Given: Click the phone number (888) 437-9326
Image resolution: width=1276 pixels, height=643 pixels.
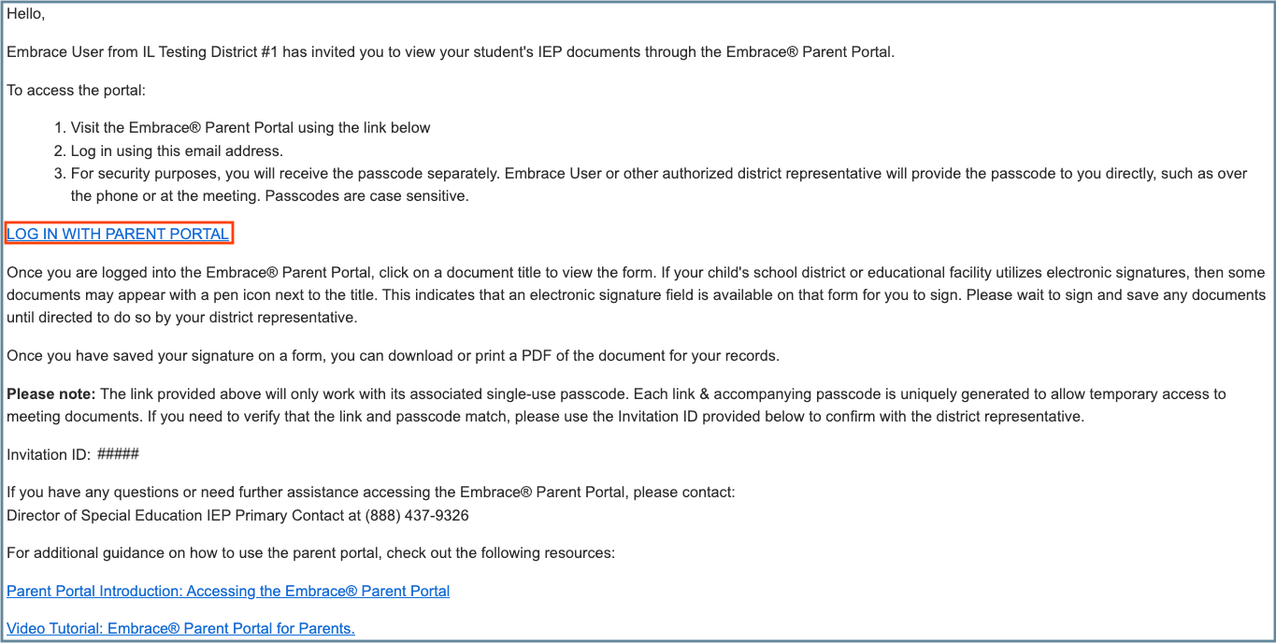Looking at the screenshot, I should 417,515.
